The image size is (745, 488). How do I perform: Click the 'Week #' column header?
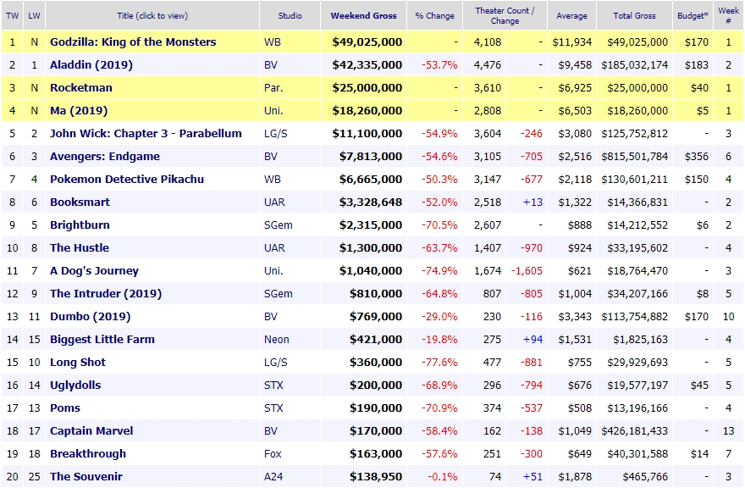click(728, 16)
